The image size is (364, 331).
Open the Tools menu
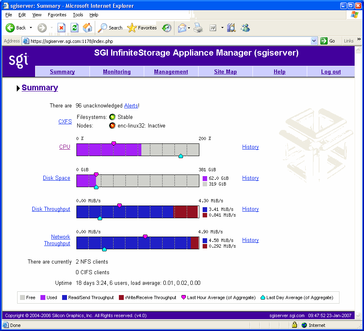[x=78, y=15]
